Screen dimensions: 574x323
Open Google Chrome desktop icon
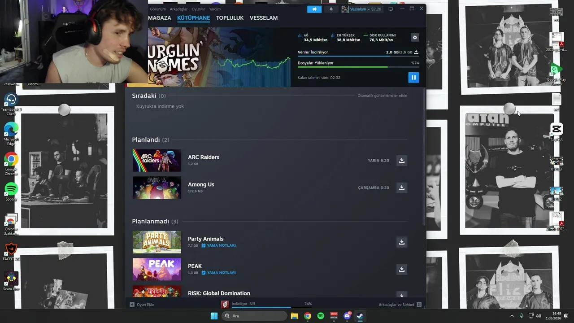point(11,164)
